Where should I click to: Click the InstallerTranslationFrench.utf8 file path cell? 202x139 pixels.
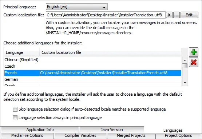pyautogui.click(x=111, y=73)
